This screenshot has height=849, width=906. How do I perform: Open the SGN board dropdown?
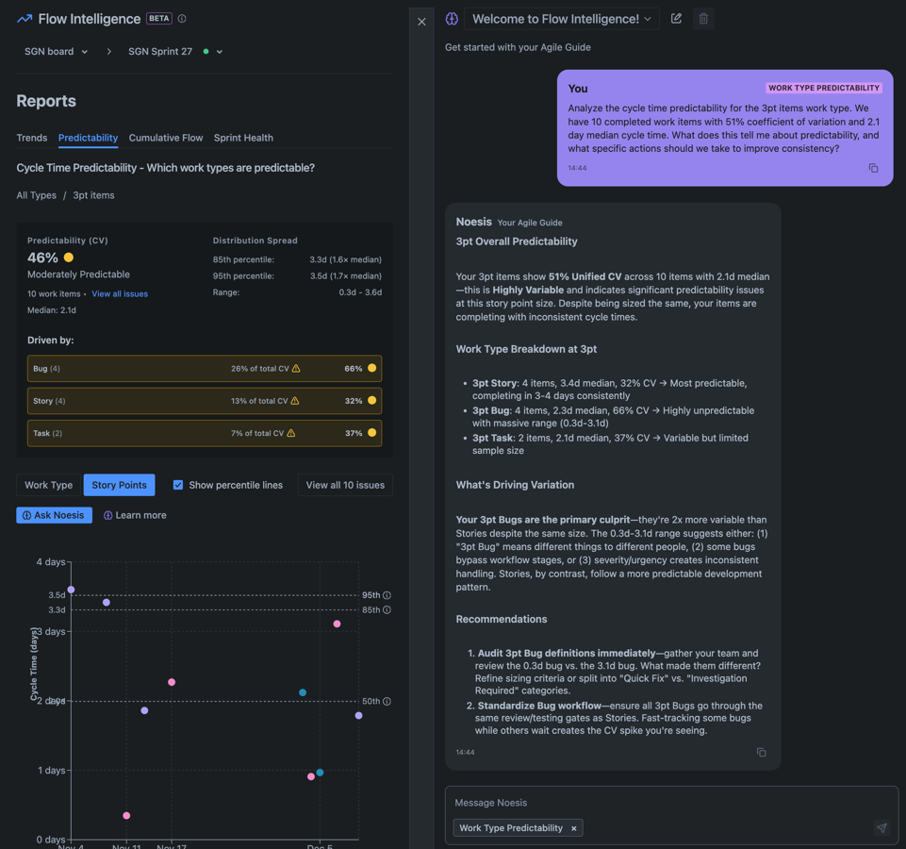pos(57,52)
